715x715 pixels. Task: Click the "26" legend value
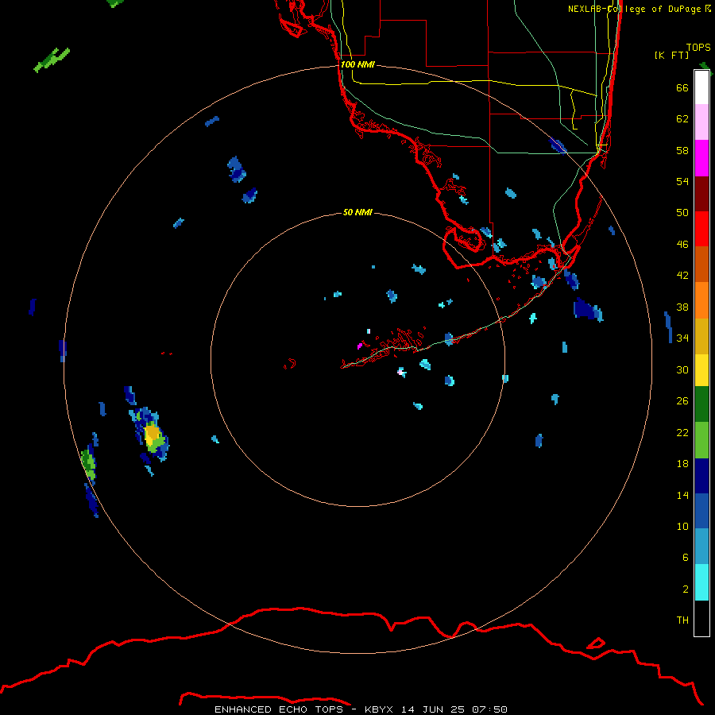[682, 401]
